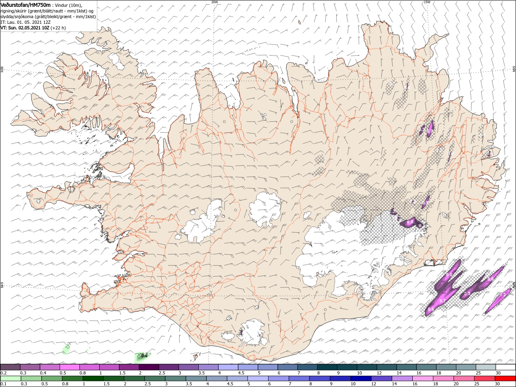Click the Veðurstofan/HM750m map title
The image size is (516, 387).
[x=26, y=4]
